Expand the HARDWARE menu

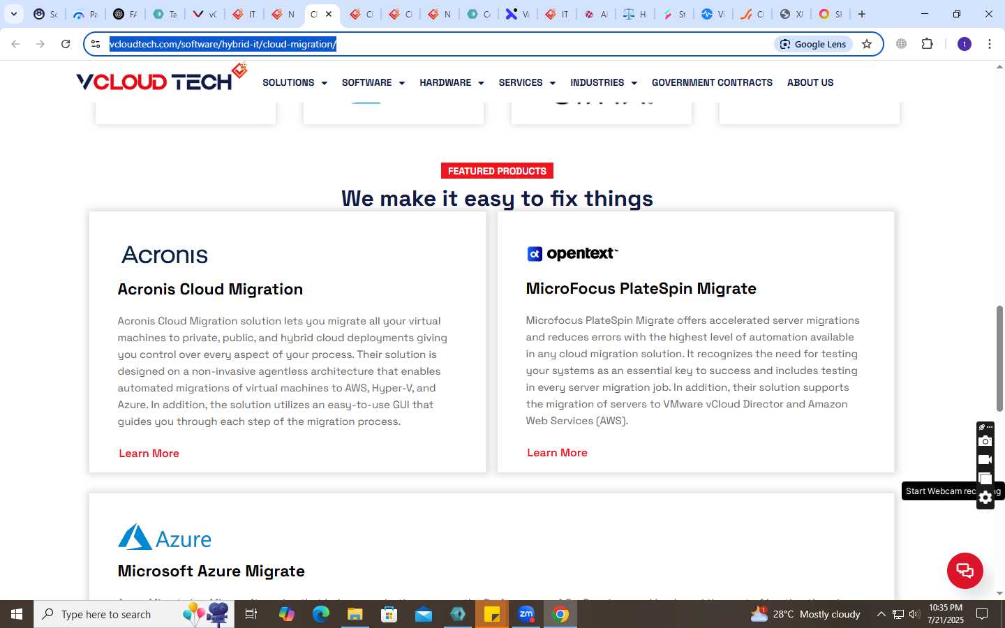(x=452, y=82)
